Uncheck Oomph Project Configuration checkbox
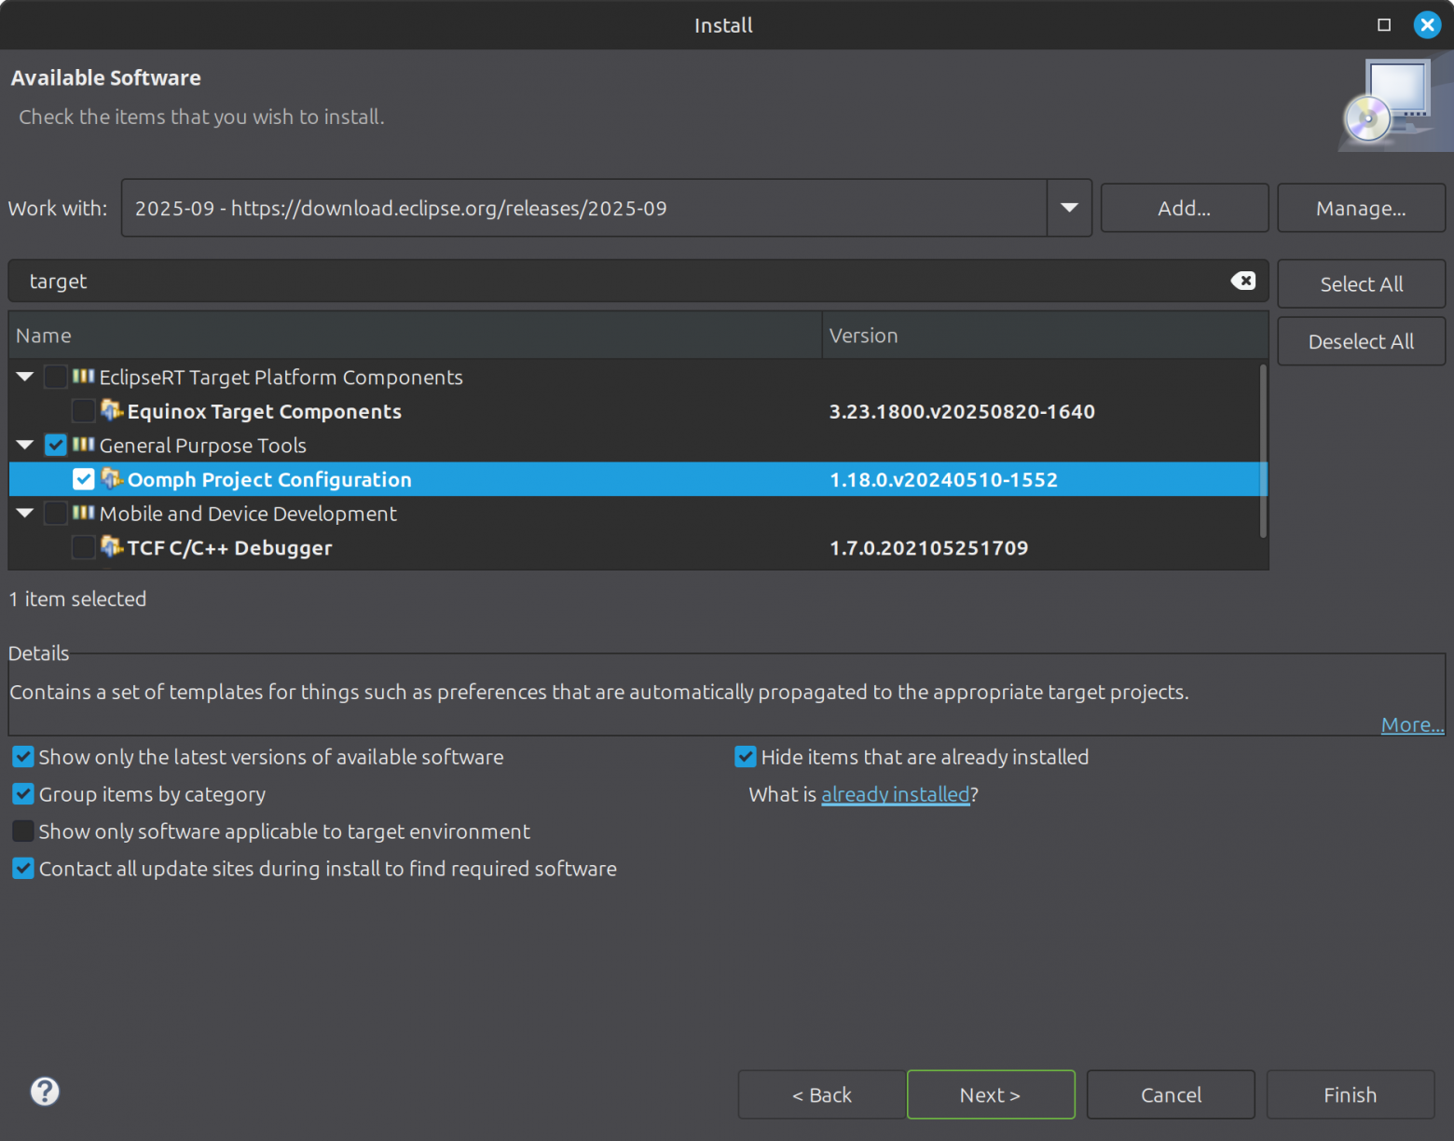This screenshot has width=1454, height=1141. coord(83,479)
